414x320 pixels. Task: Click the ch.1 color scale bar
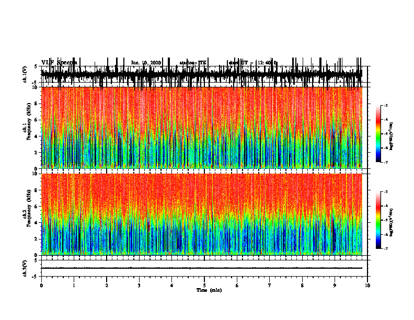[378, 134]
